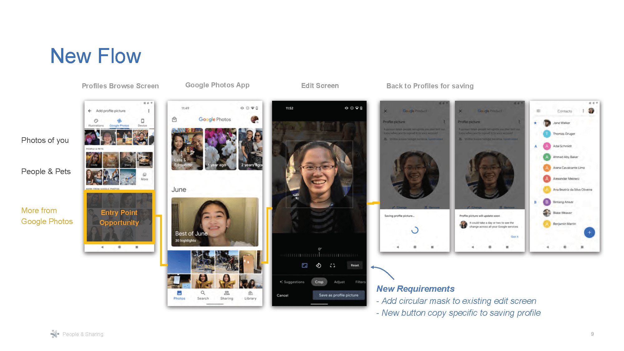Click the blue add contact button in Contacts

pyautogui.click(x=589, y=232)
